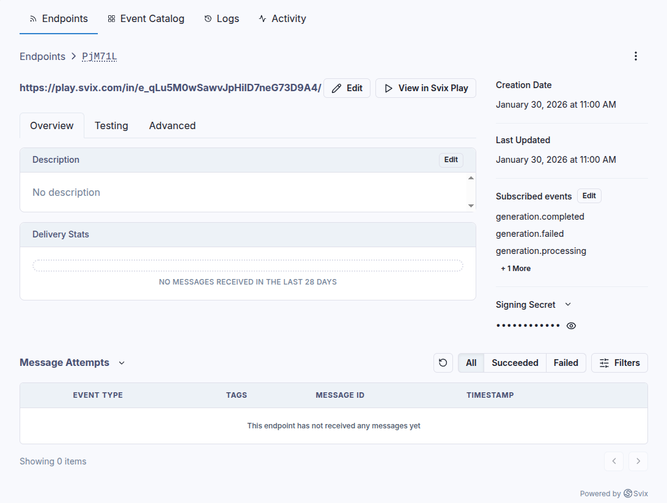This screenshot has width=667, height=503.
Task: Refresh the Message Attempts list
Action: (x=443, y=362)
